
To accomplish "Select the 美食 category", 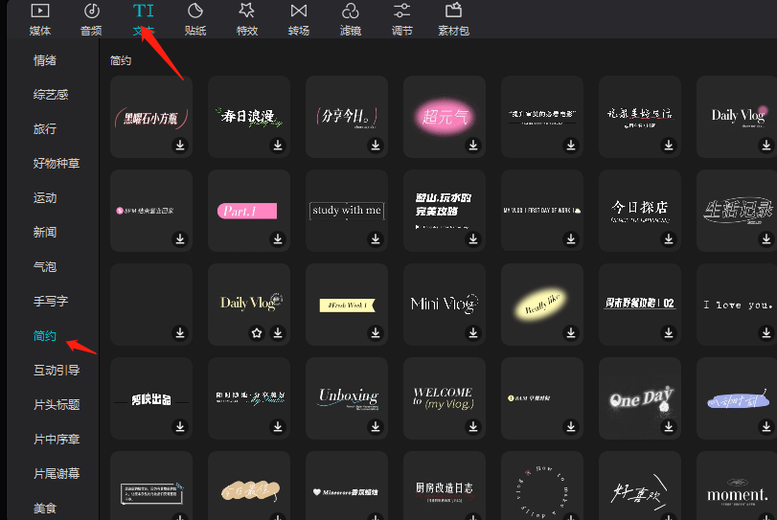I will 45,509.
